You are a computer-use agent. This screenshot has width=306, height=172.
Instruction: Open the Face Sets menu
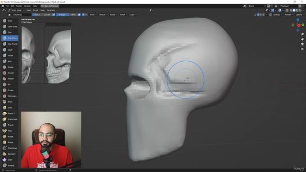51,11
